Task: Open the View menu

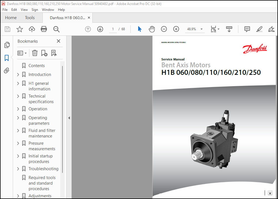Action: [24, 9]
